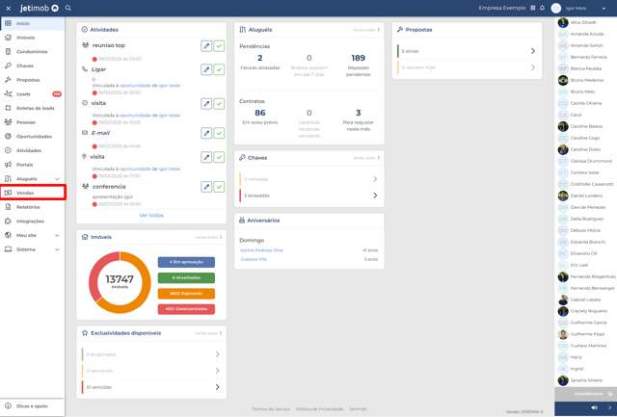The image size is (617, 417).
Task: Open the '5 atrasadas' keys row
Action: pyautogui.click(x=308, y=195)
